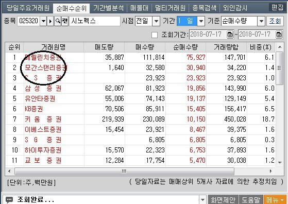Click the magnifier stock search icon
The width and height of the screenshot is (288, 204).
pos(58,21)
